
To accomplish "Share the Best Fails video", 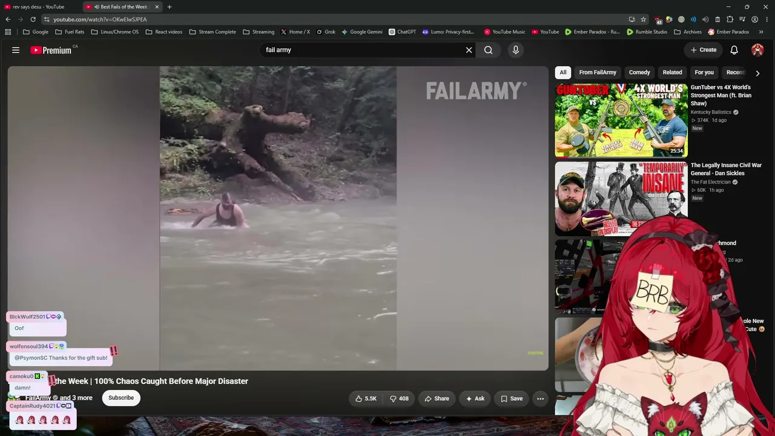I will point(437,398).
